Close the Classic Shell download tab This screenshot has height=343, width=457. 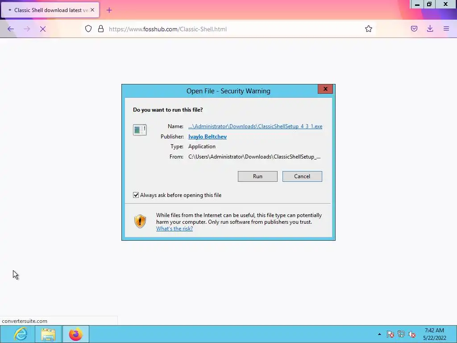click(92, 10)
